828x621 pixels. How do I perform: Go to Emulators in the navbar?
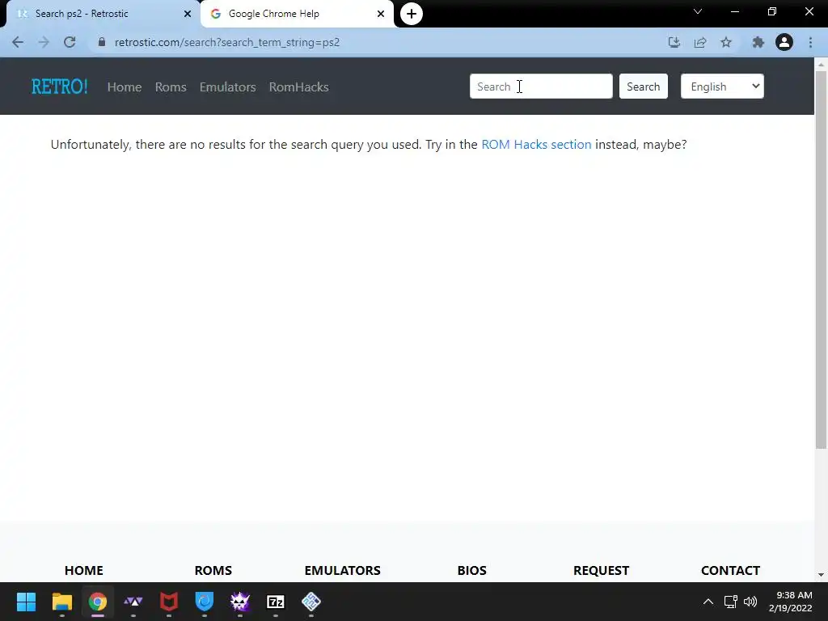(227, 87)
